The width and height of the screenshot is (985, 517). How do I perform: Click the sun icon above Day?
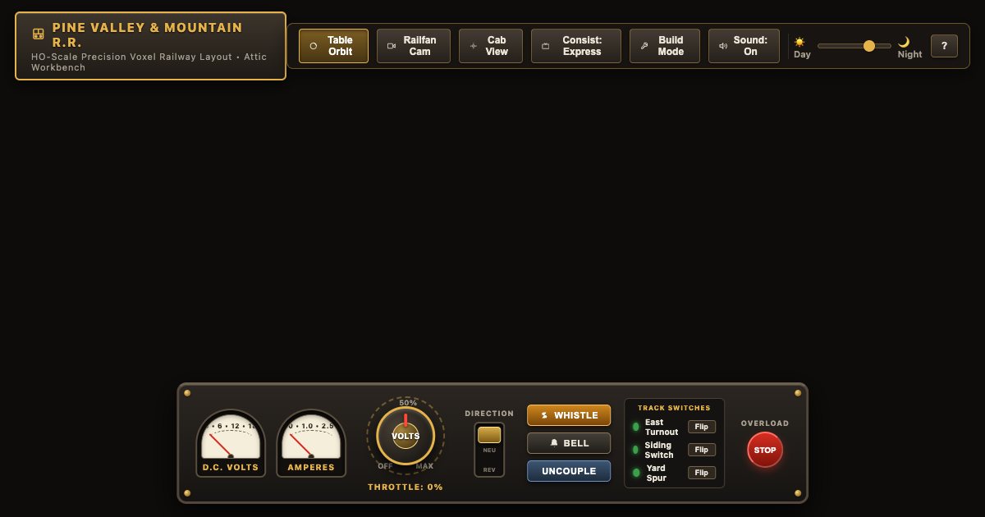coord(799,42)
